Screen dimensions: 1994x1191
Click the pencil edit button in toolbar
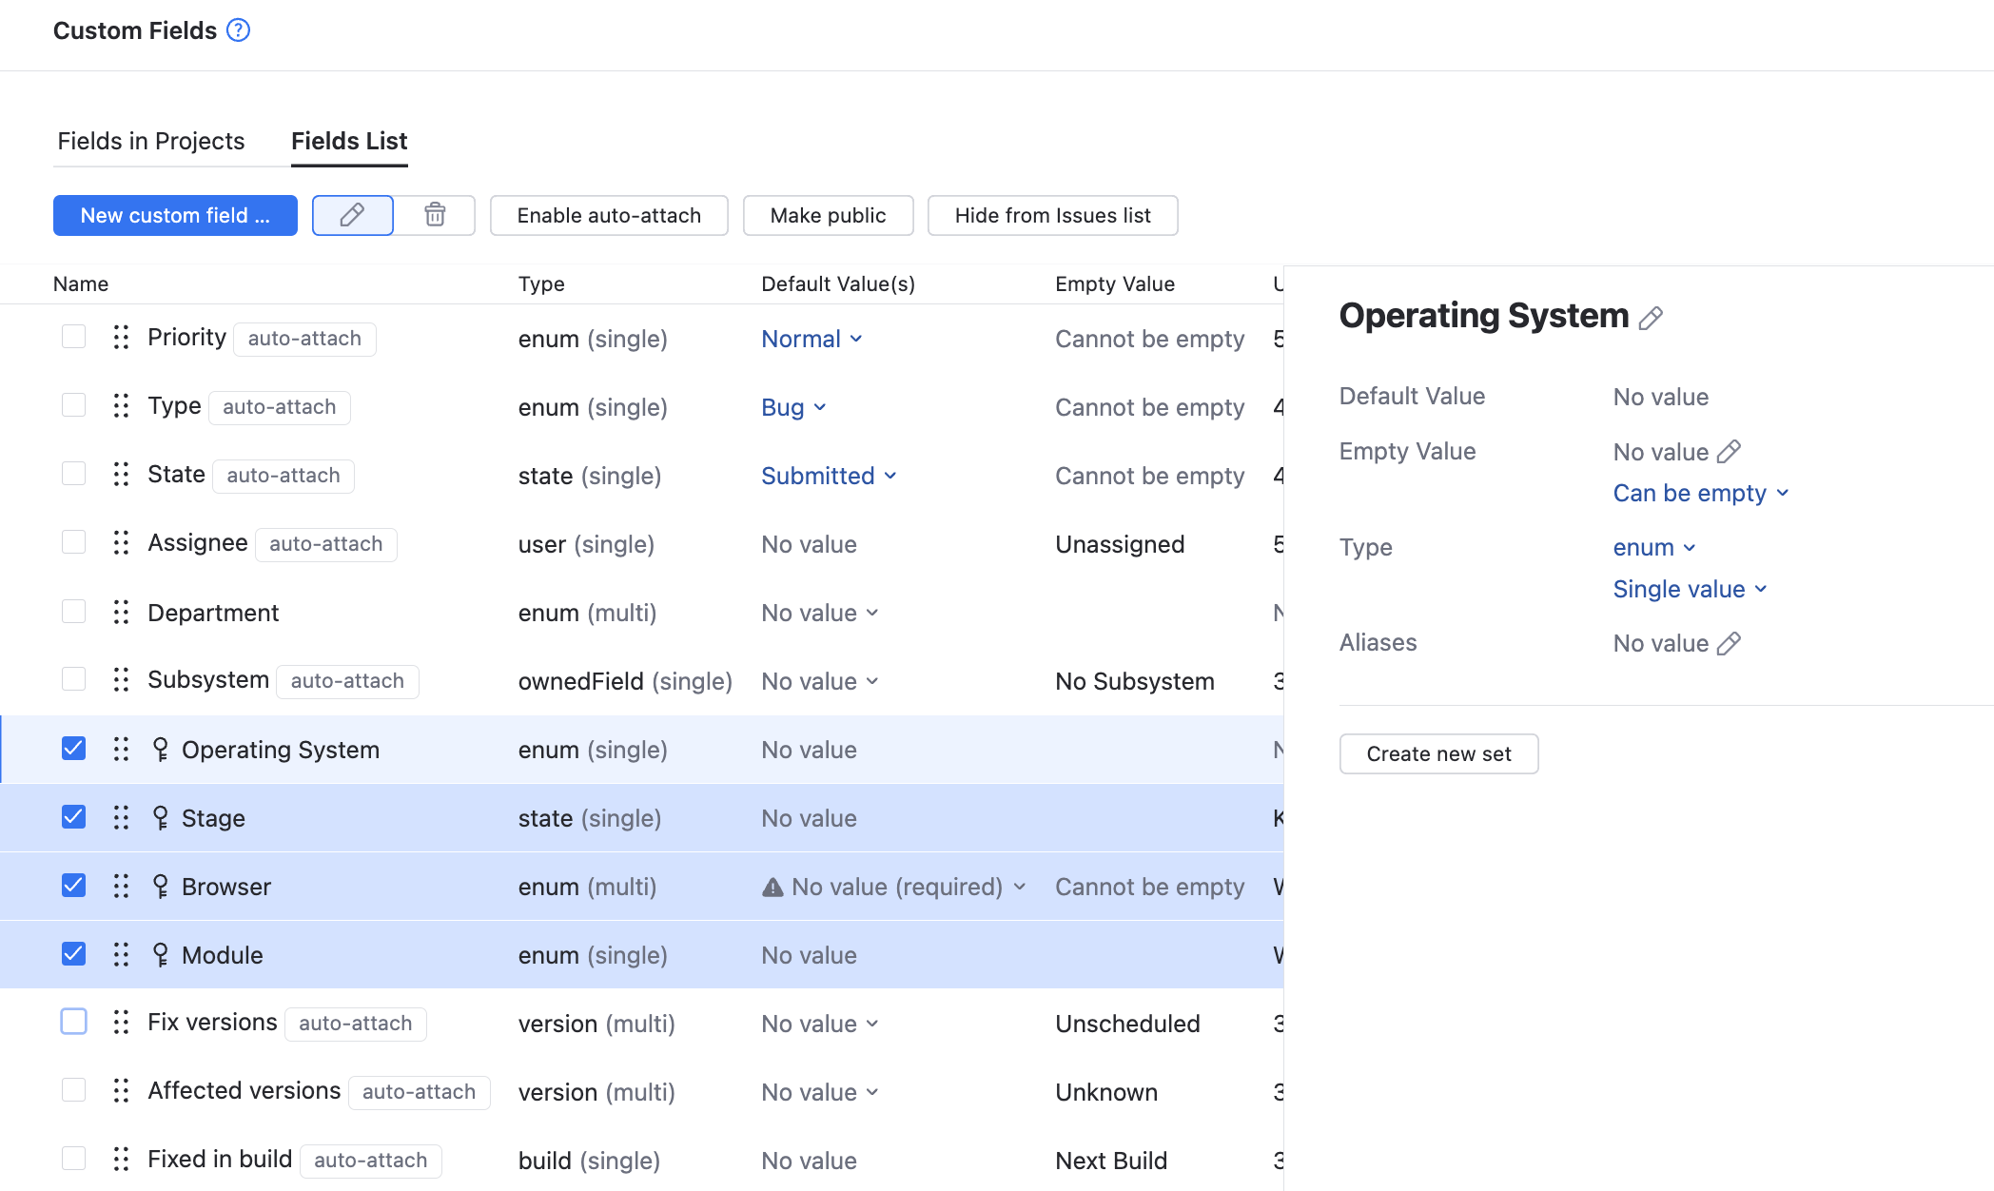(x=352, y=215)
